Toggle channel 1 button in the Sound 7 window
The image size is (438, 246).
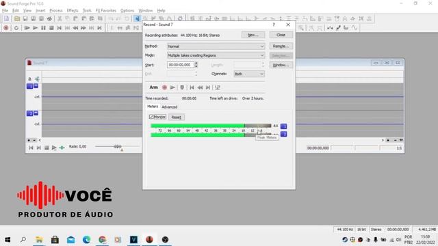tap(29, 86)
